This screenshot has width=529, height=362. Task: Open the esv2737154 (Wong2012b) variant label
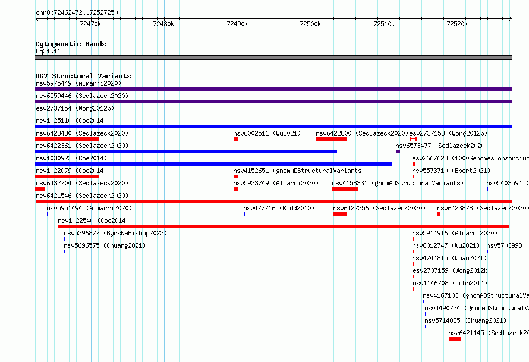pos(75,108)
